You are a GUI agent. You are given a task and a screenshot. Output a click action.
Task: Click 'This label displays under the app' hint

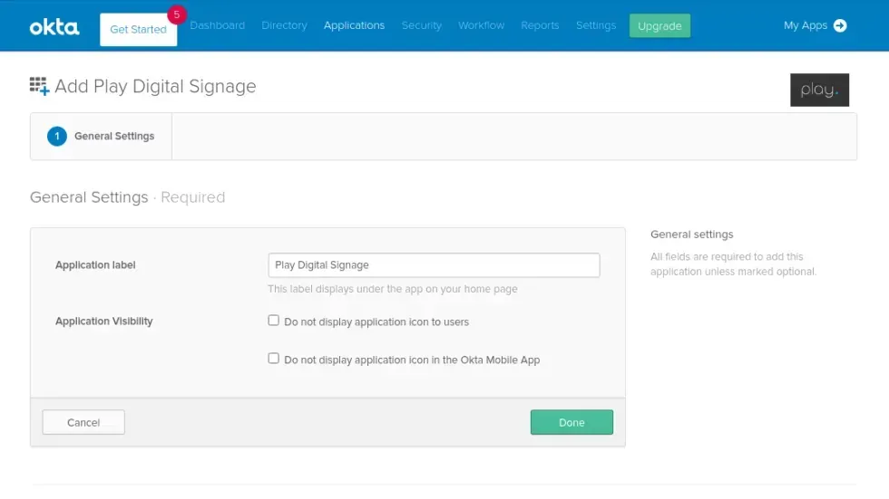click(x=392, y=289)
